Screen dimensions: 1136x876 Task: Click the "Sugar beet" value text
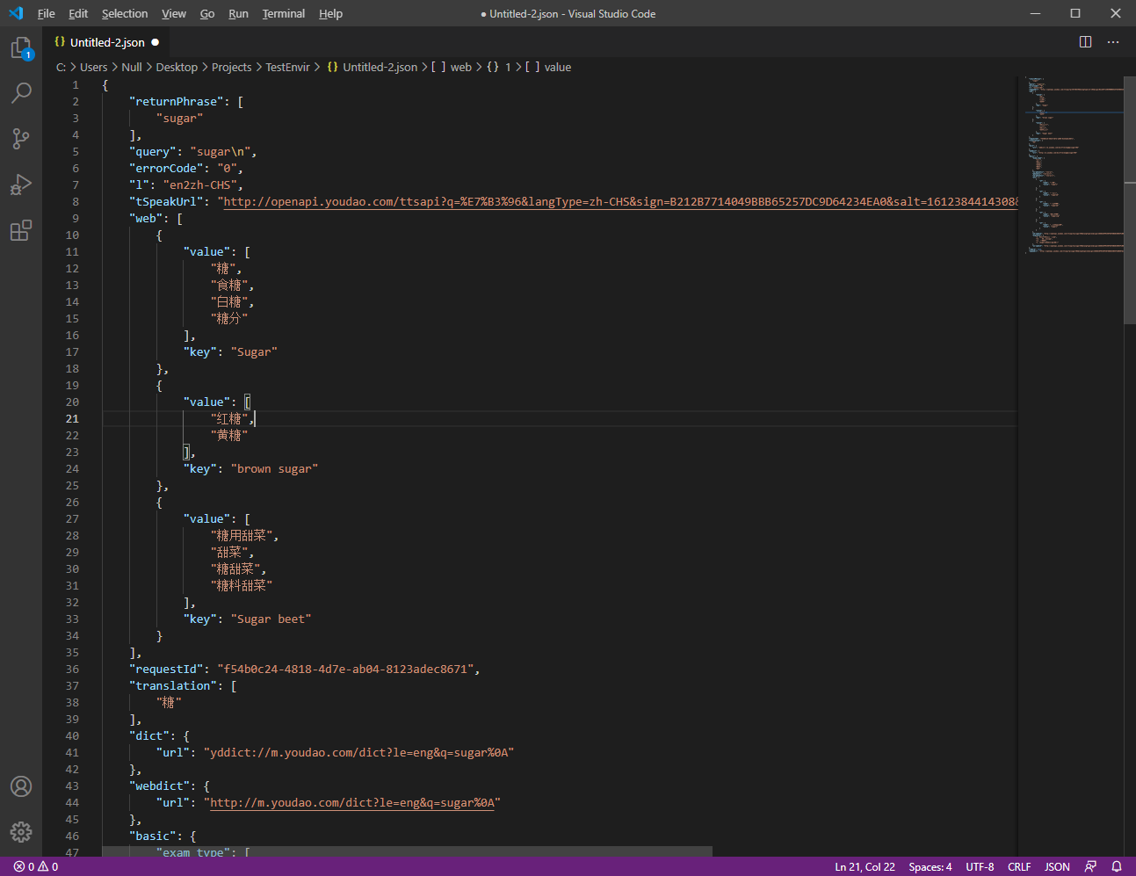pyautogui.click(x=271, y=619)
